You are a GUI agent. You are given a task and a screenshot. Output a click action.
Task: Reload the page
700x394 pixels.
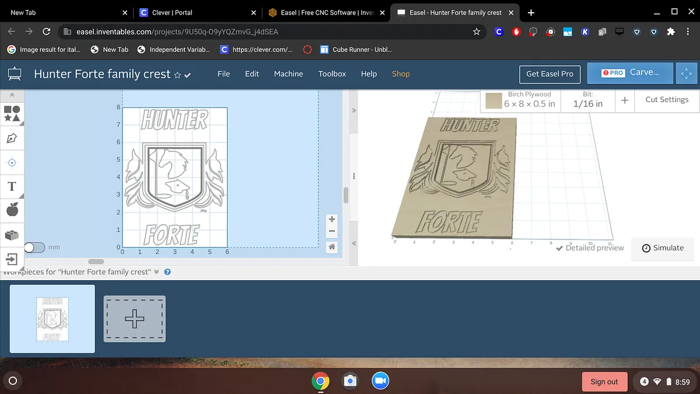click(x=47, y=32)
